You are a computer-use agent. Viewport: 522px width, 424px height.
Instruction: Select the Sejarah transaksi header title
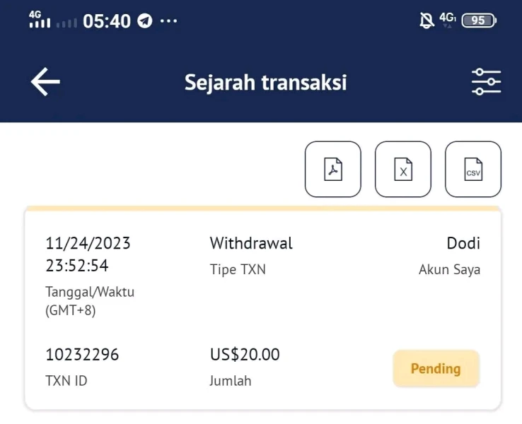265,83
